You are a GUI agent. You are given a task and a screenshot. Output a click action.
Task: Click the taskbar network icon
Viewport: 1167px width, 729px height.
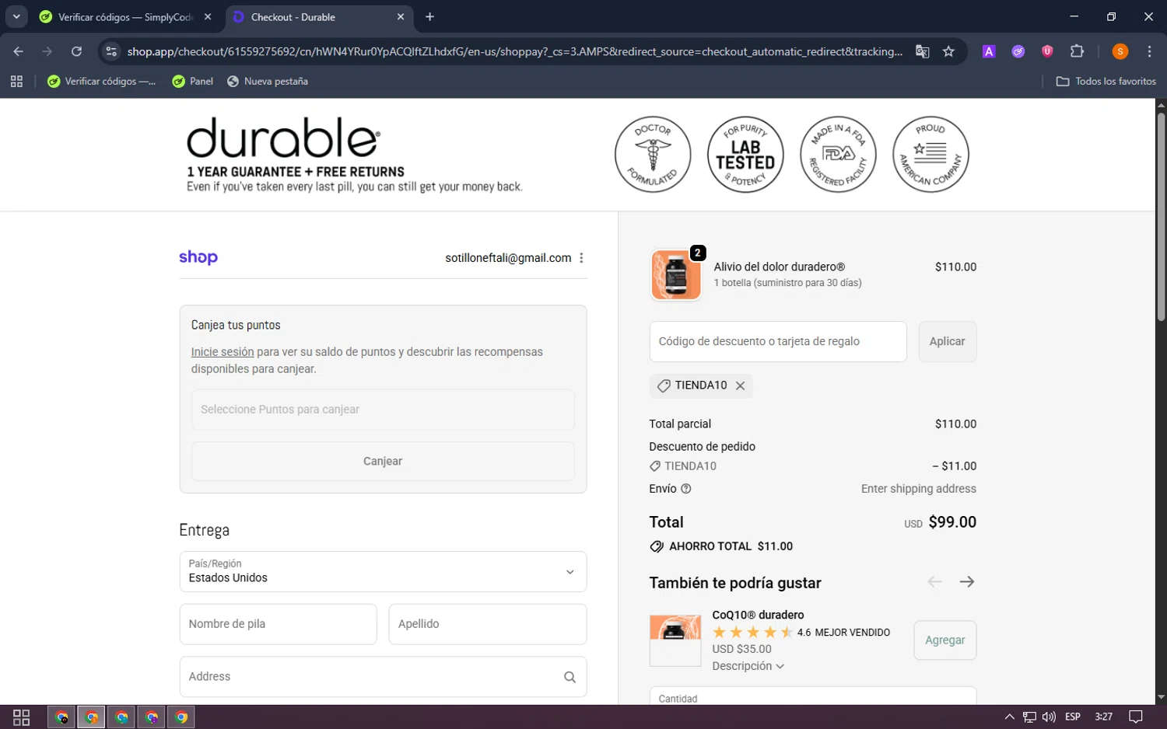(x=1029, y=717)
